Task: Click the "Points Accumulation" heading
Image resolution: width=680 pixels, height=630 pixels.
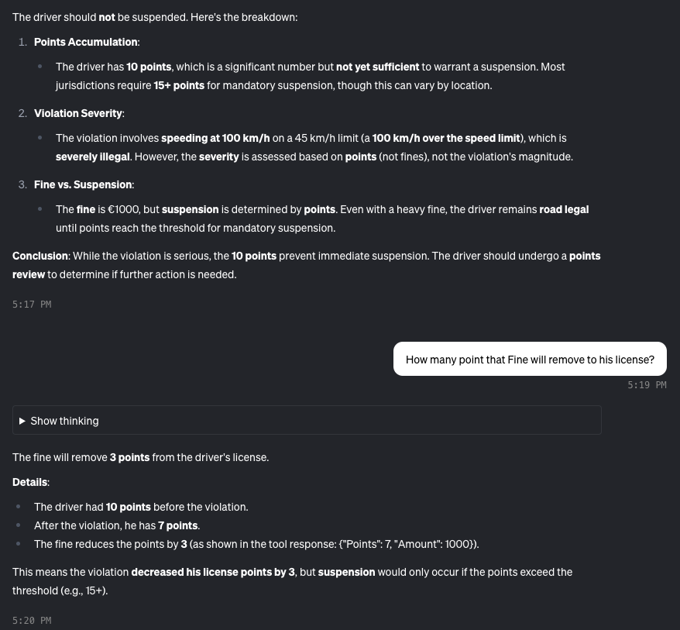Action: coord(86,42)
